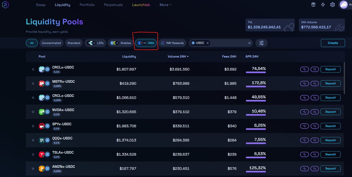Switch to the Portfolio tab
This screenshot has height=177, width=352.
click(87, 5)
